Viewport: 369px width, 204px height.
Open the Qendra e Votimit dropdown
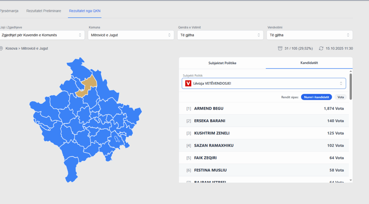[220, 35]
